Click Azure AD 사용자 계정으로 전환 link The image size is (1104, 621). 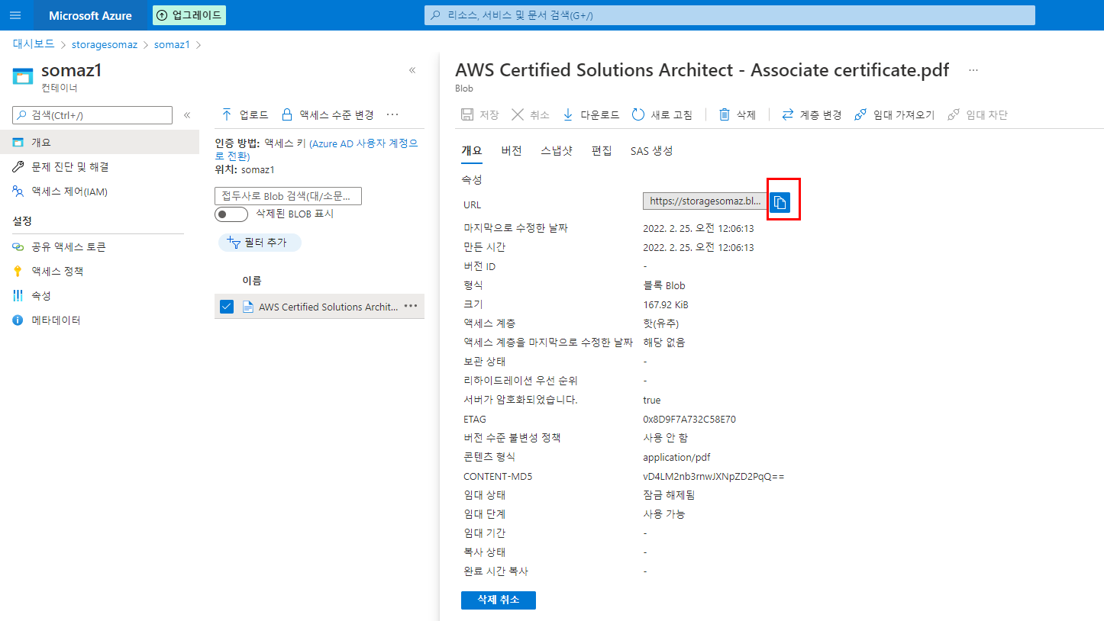(x=316, y=150)
